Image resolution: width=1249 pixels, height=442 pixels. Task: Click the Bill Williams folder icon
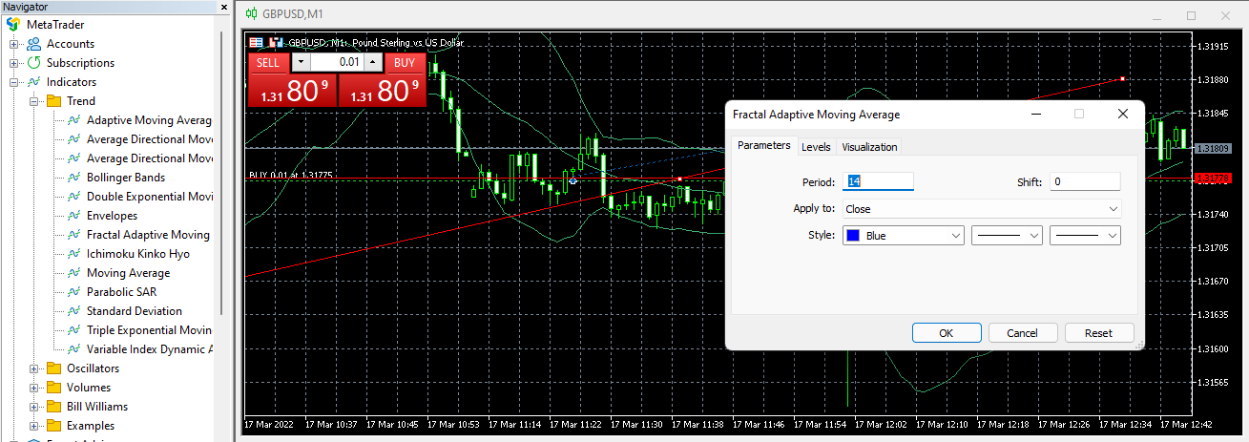point(53,407)
